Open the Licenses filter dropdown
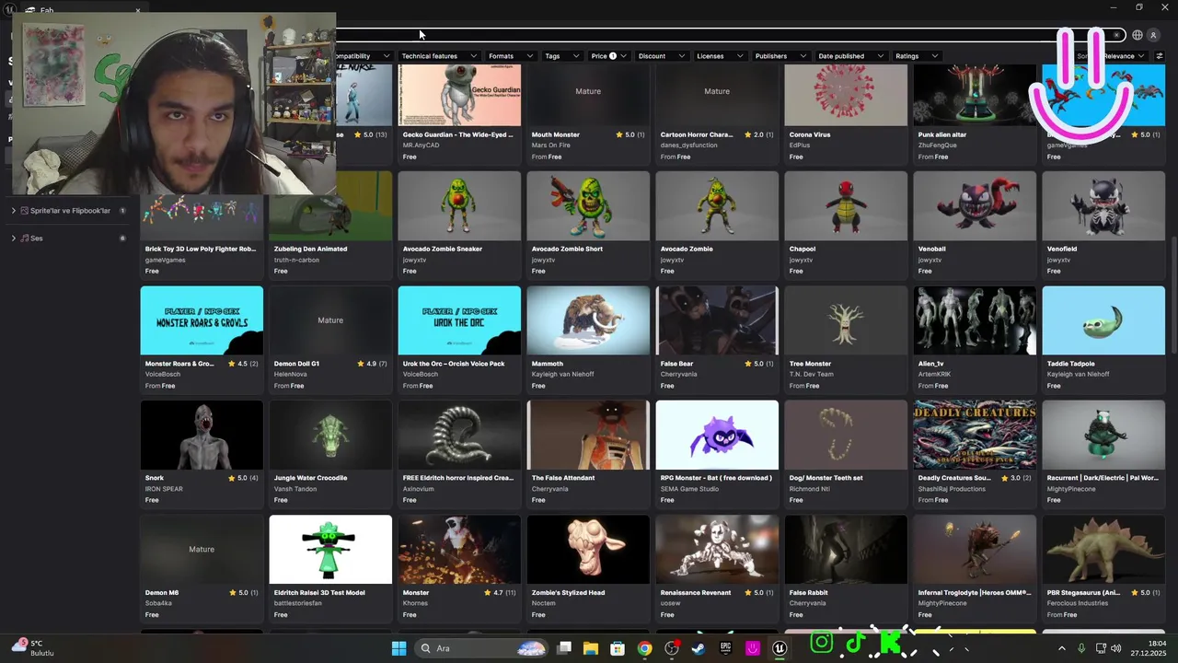 (x=719, y=56)
